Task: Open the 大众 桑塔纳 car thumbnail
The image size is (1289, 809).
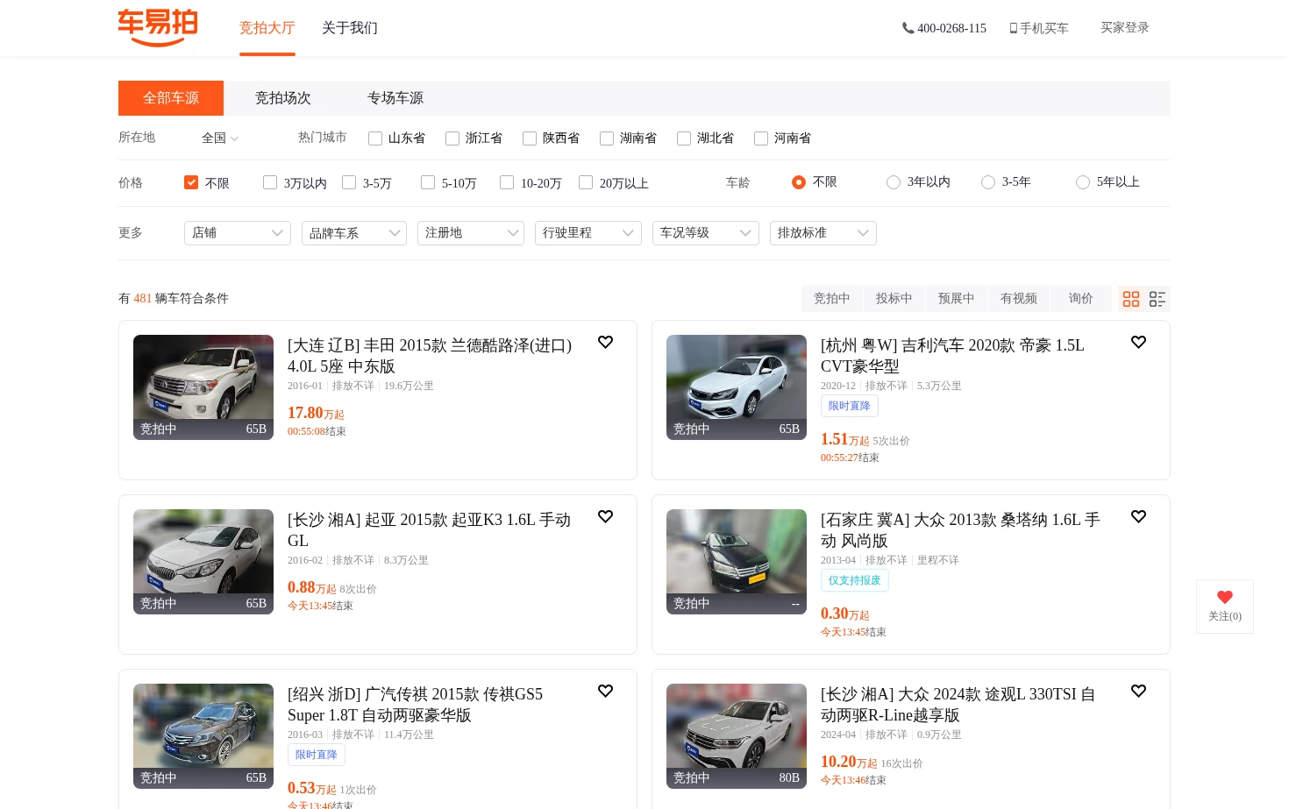Action: click(737, 562)
